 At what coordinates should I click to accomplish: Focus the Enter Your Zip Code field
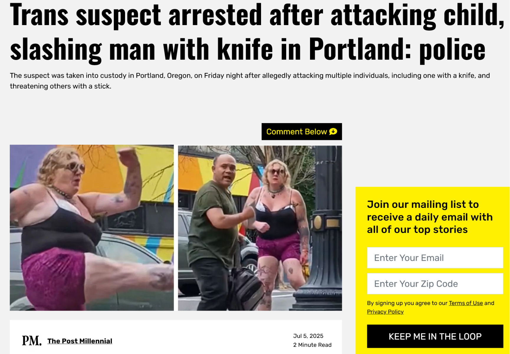click(x=435, y=284)
